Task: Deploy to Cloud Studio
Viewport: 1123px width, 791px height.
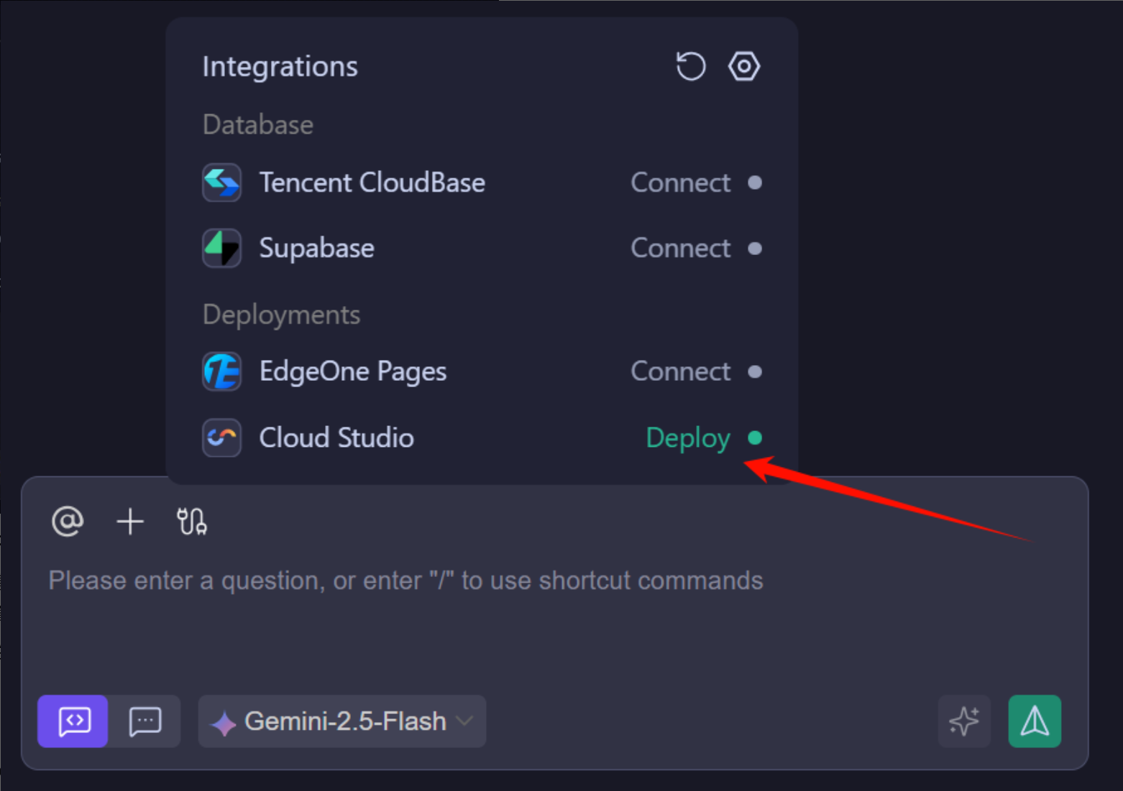Action: (x=688, y=438)
